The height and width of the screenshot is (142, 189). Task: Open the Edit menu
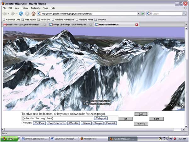coord(10,8)
